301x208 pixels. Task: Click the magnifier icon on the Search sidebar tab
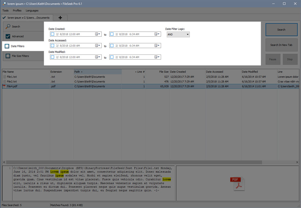pyautogui.click(x=8, y=26)
